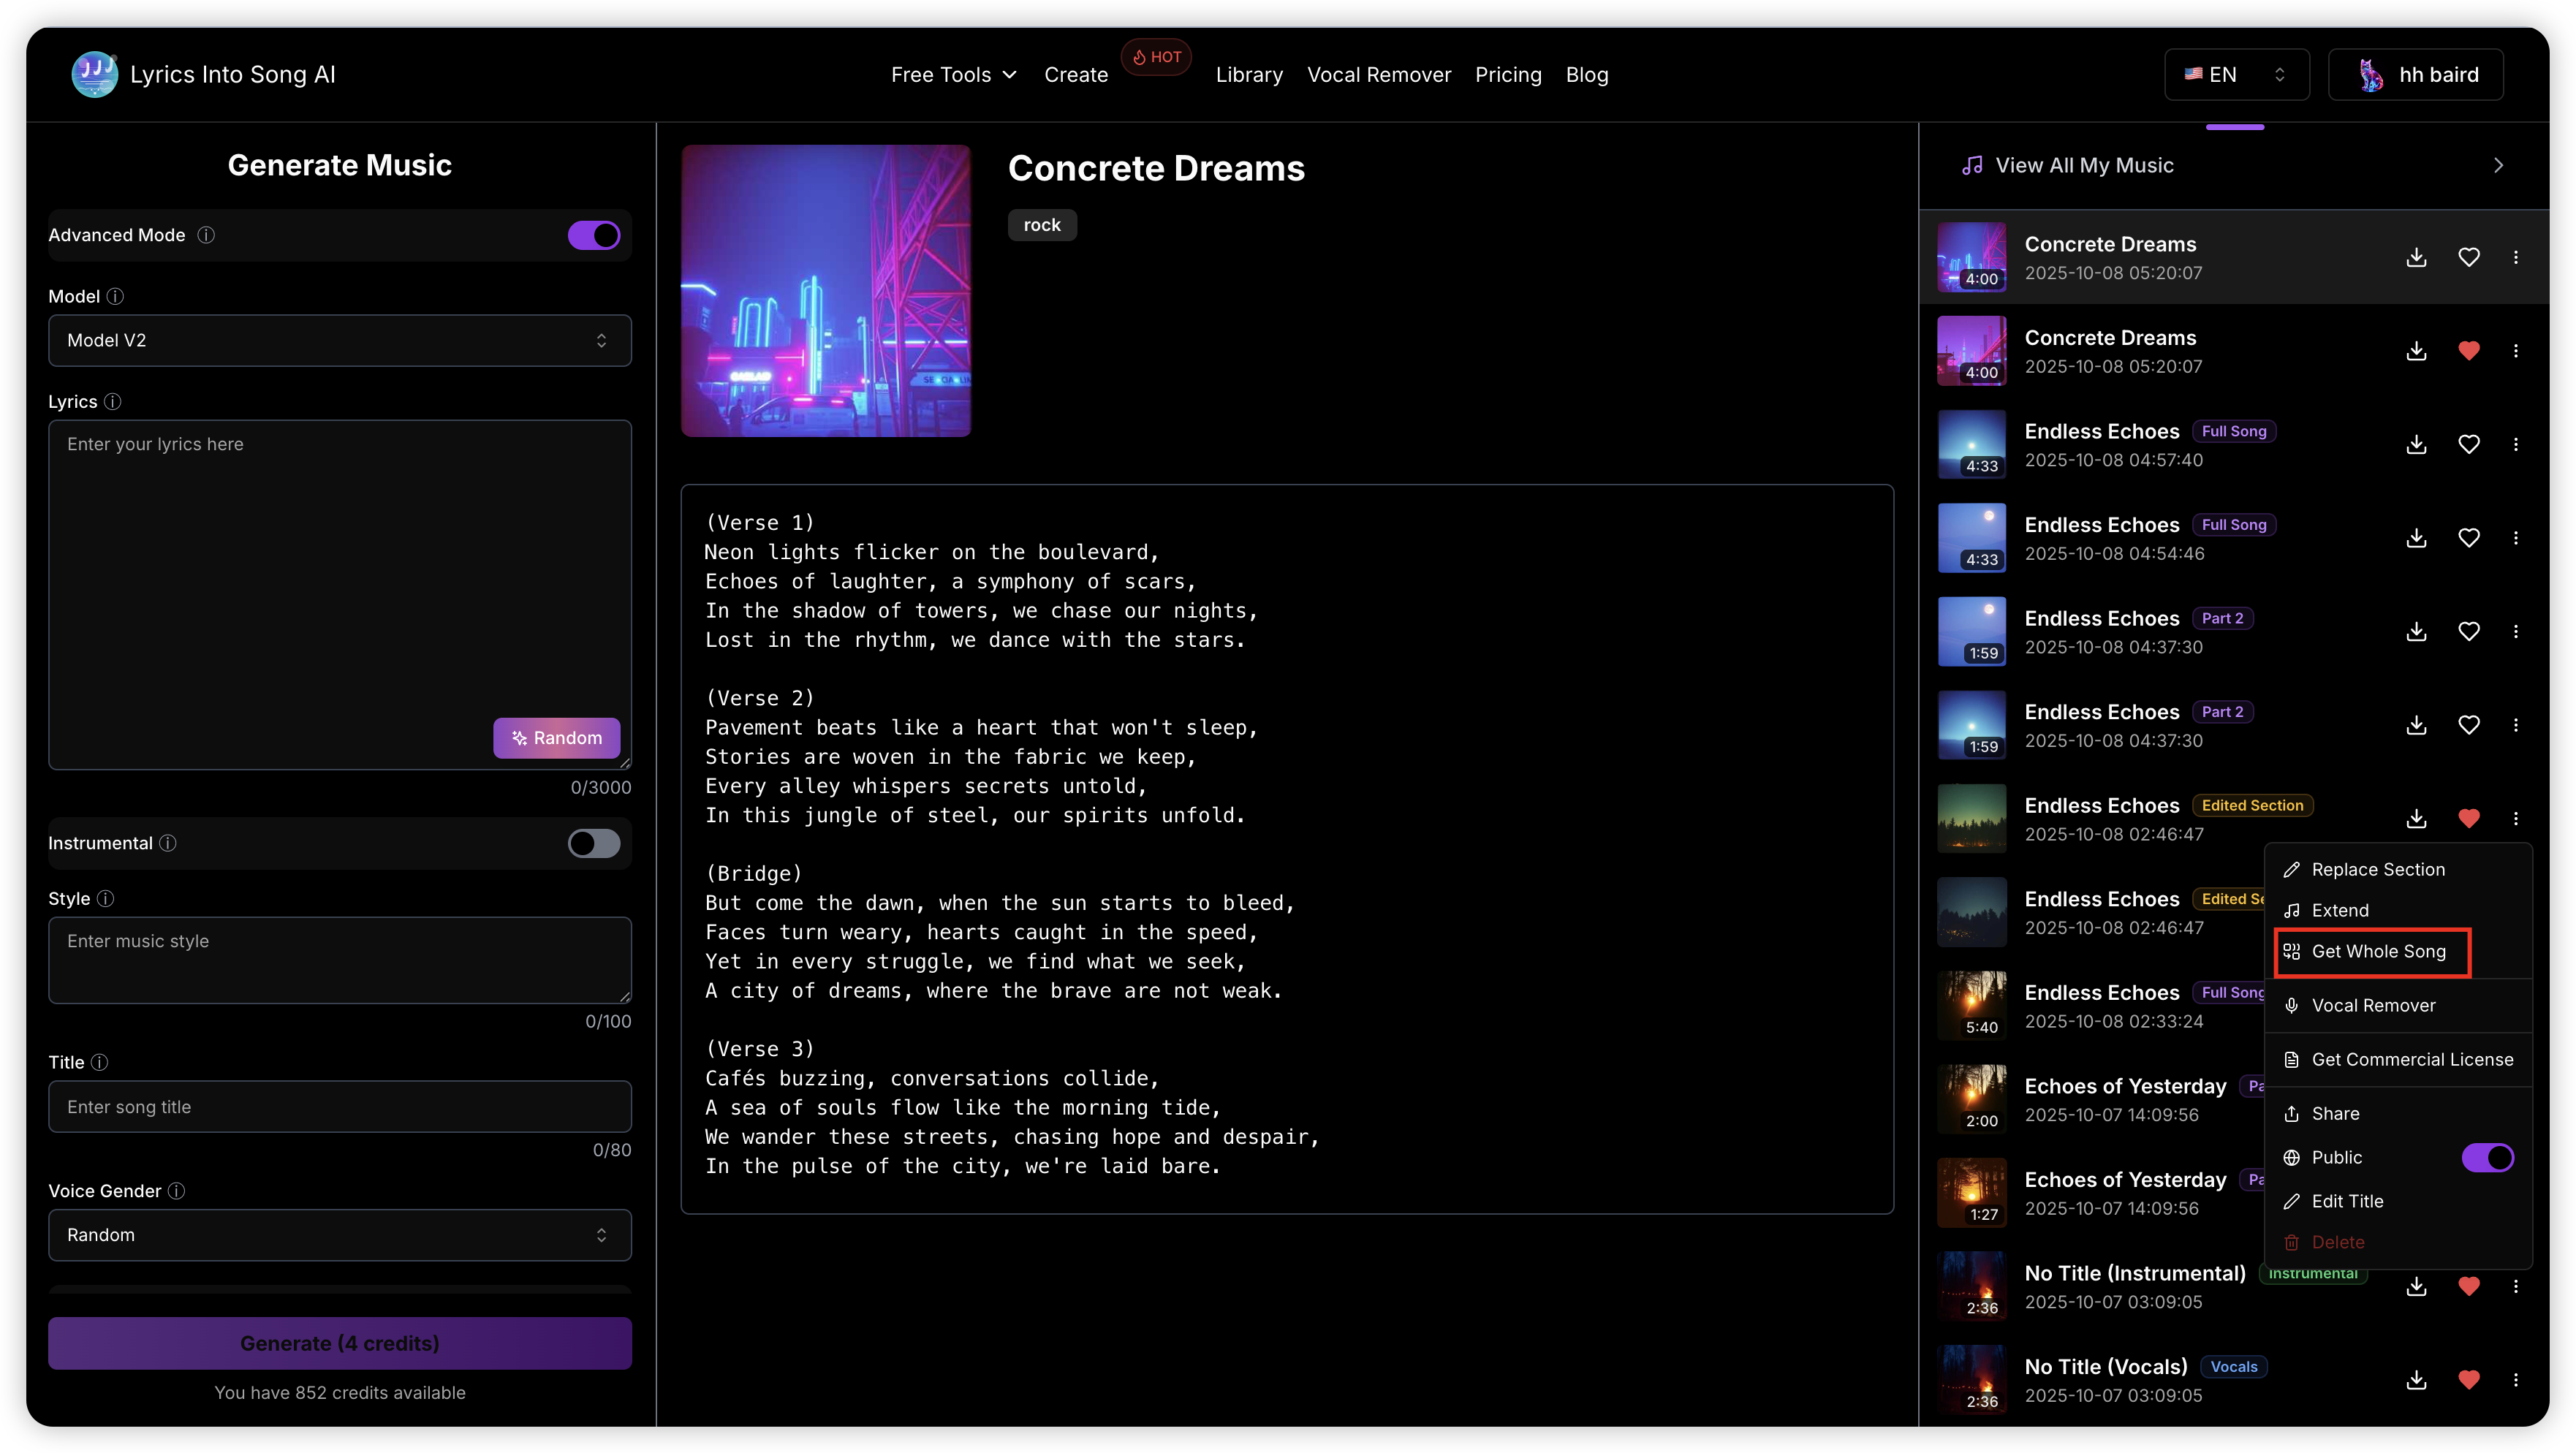Turn off Public visibility toggle
2576x1453 pixels.
click(2487, 1157)
